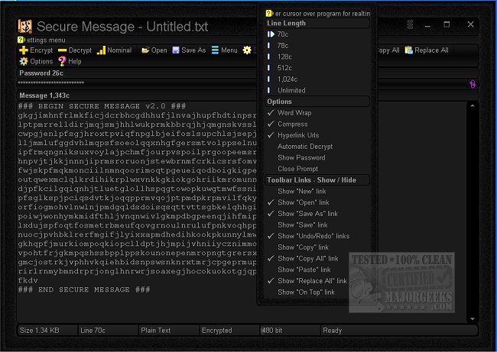Image resolution: width=497 pixels, height=352 pixels.
Task: Click the Options gear icon
Action: (24, 61)
